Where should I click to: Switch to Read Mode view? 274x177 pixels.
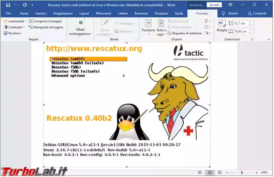pyautogui.click(x=200, y=172)
